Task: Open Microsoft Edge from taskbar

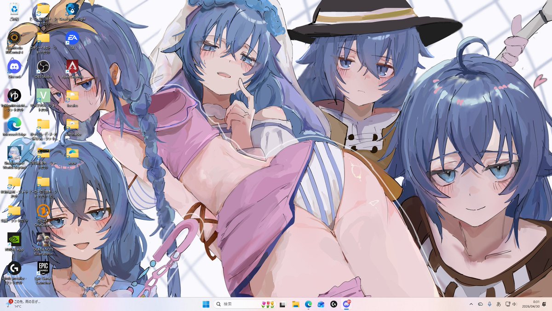Action: (x=308, y=304)
